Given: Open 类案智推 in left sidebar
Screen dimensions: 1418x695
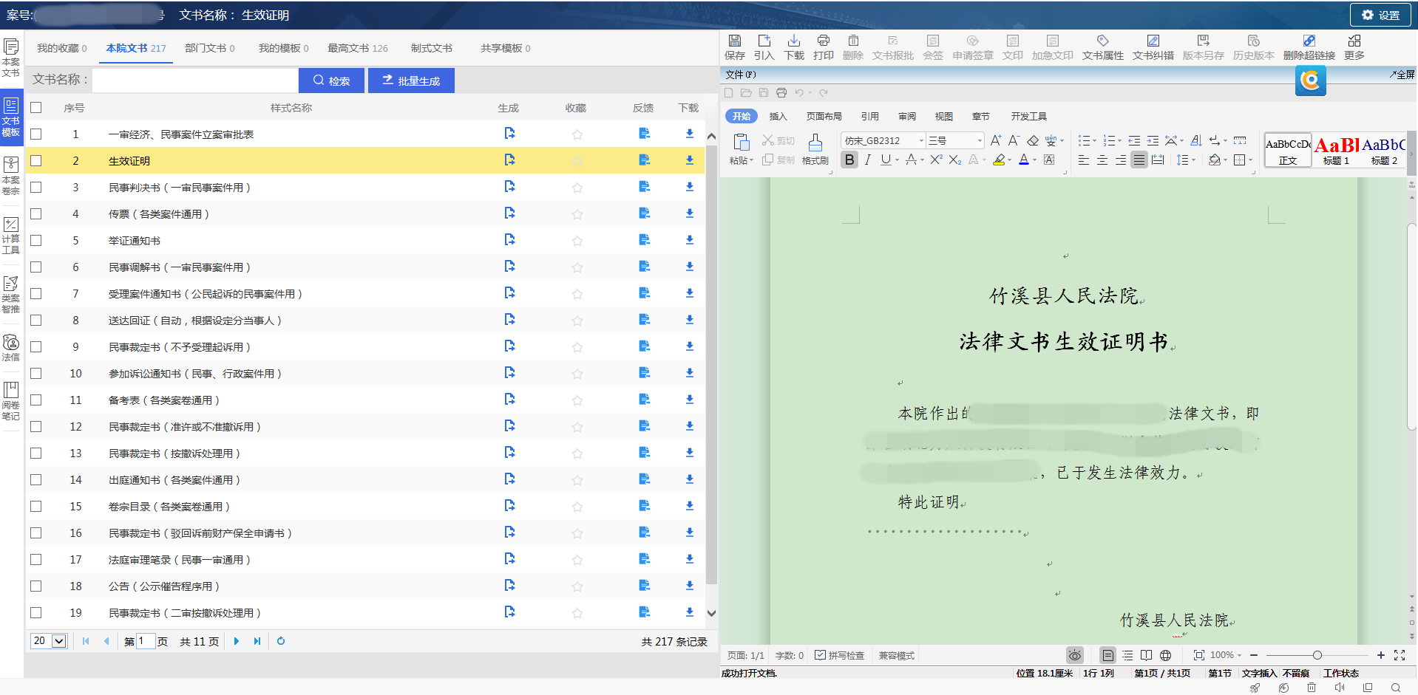Looking at the screenshot, I should click(x=11, y=295).
